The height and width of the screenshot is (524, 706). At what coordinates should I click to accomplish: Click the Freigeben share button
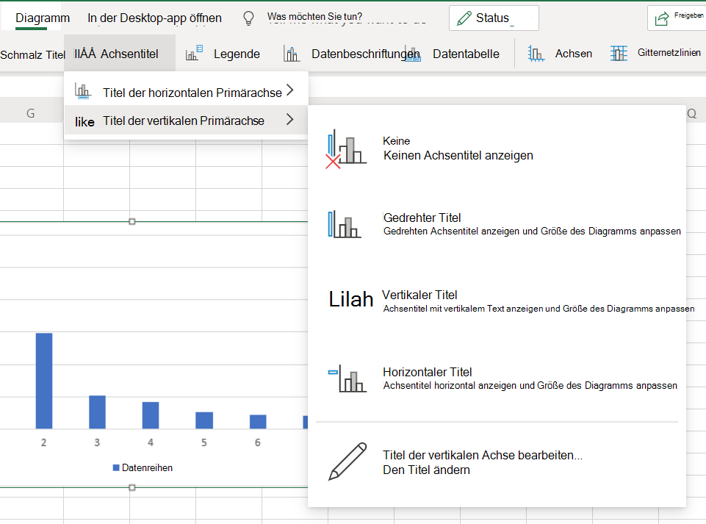[677, 18]
